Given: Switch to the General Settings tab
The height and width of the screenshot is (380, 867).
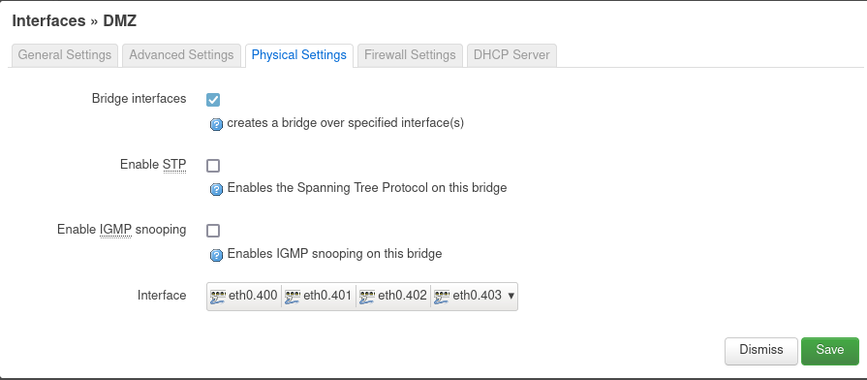Looking at the screenshot, I should coord(65,55).
